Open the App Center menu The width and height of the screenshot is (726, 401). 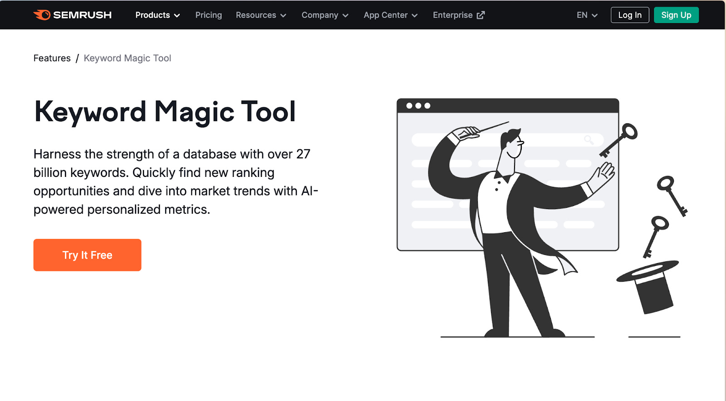390,15
